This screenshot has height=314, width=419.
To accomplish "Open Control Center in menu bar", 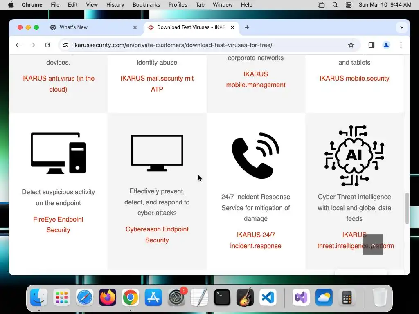I will coord(349,4).
